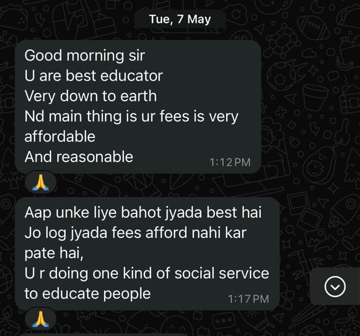Click the "And reasonable" text
The height and width of the screenshot is (336, 360).
click(x=79, y=157)
